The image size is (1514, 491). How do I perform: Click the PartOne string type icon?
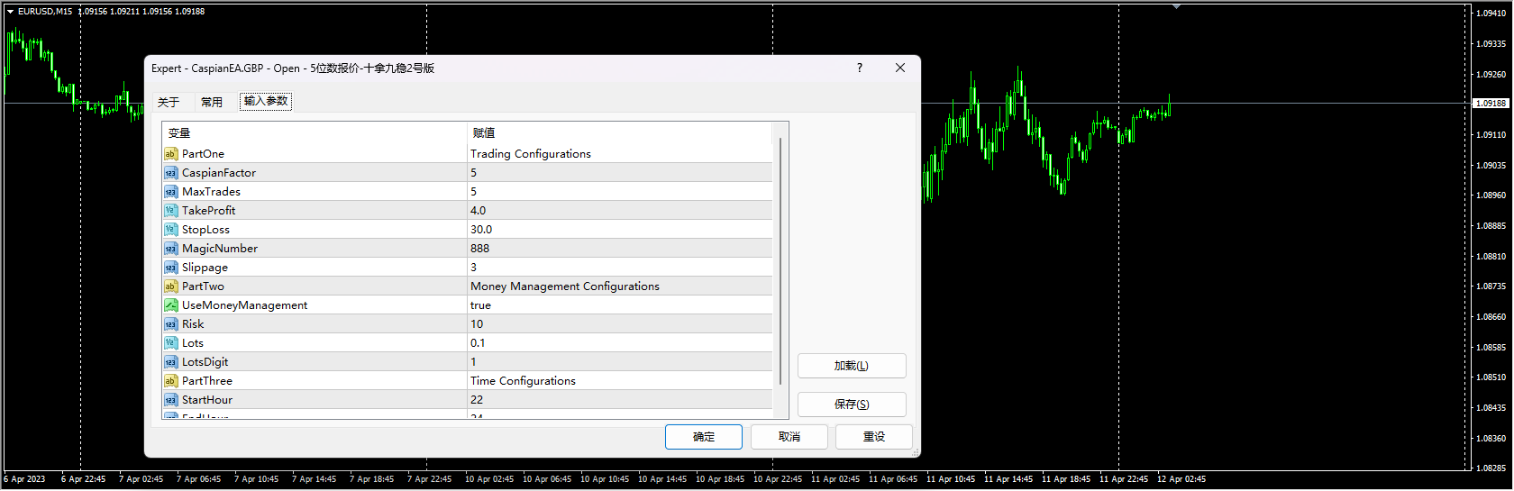click(170, 154)
